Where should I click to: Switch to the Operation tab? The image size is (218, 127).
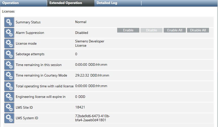coord(11,3)
